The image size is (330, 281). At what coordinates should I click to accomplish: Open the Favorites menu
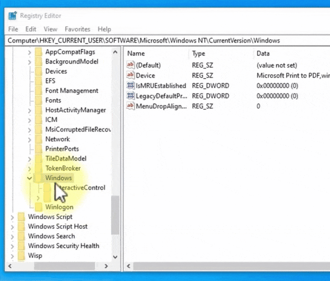77,29
